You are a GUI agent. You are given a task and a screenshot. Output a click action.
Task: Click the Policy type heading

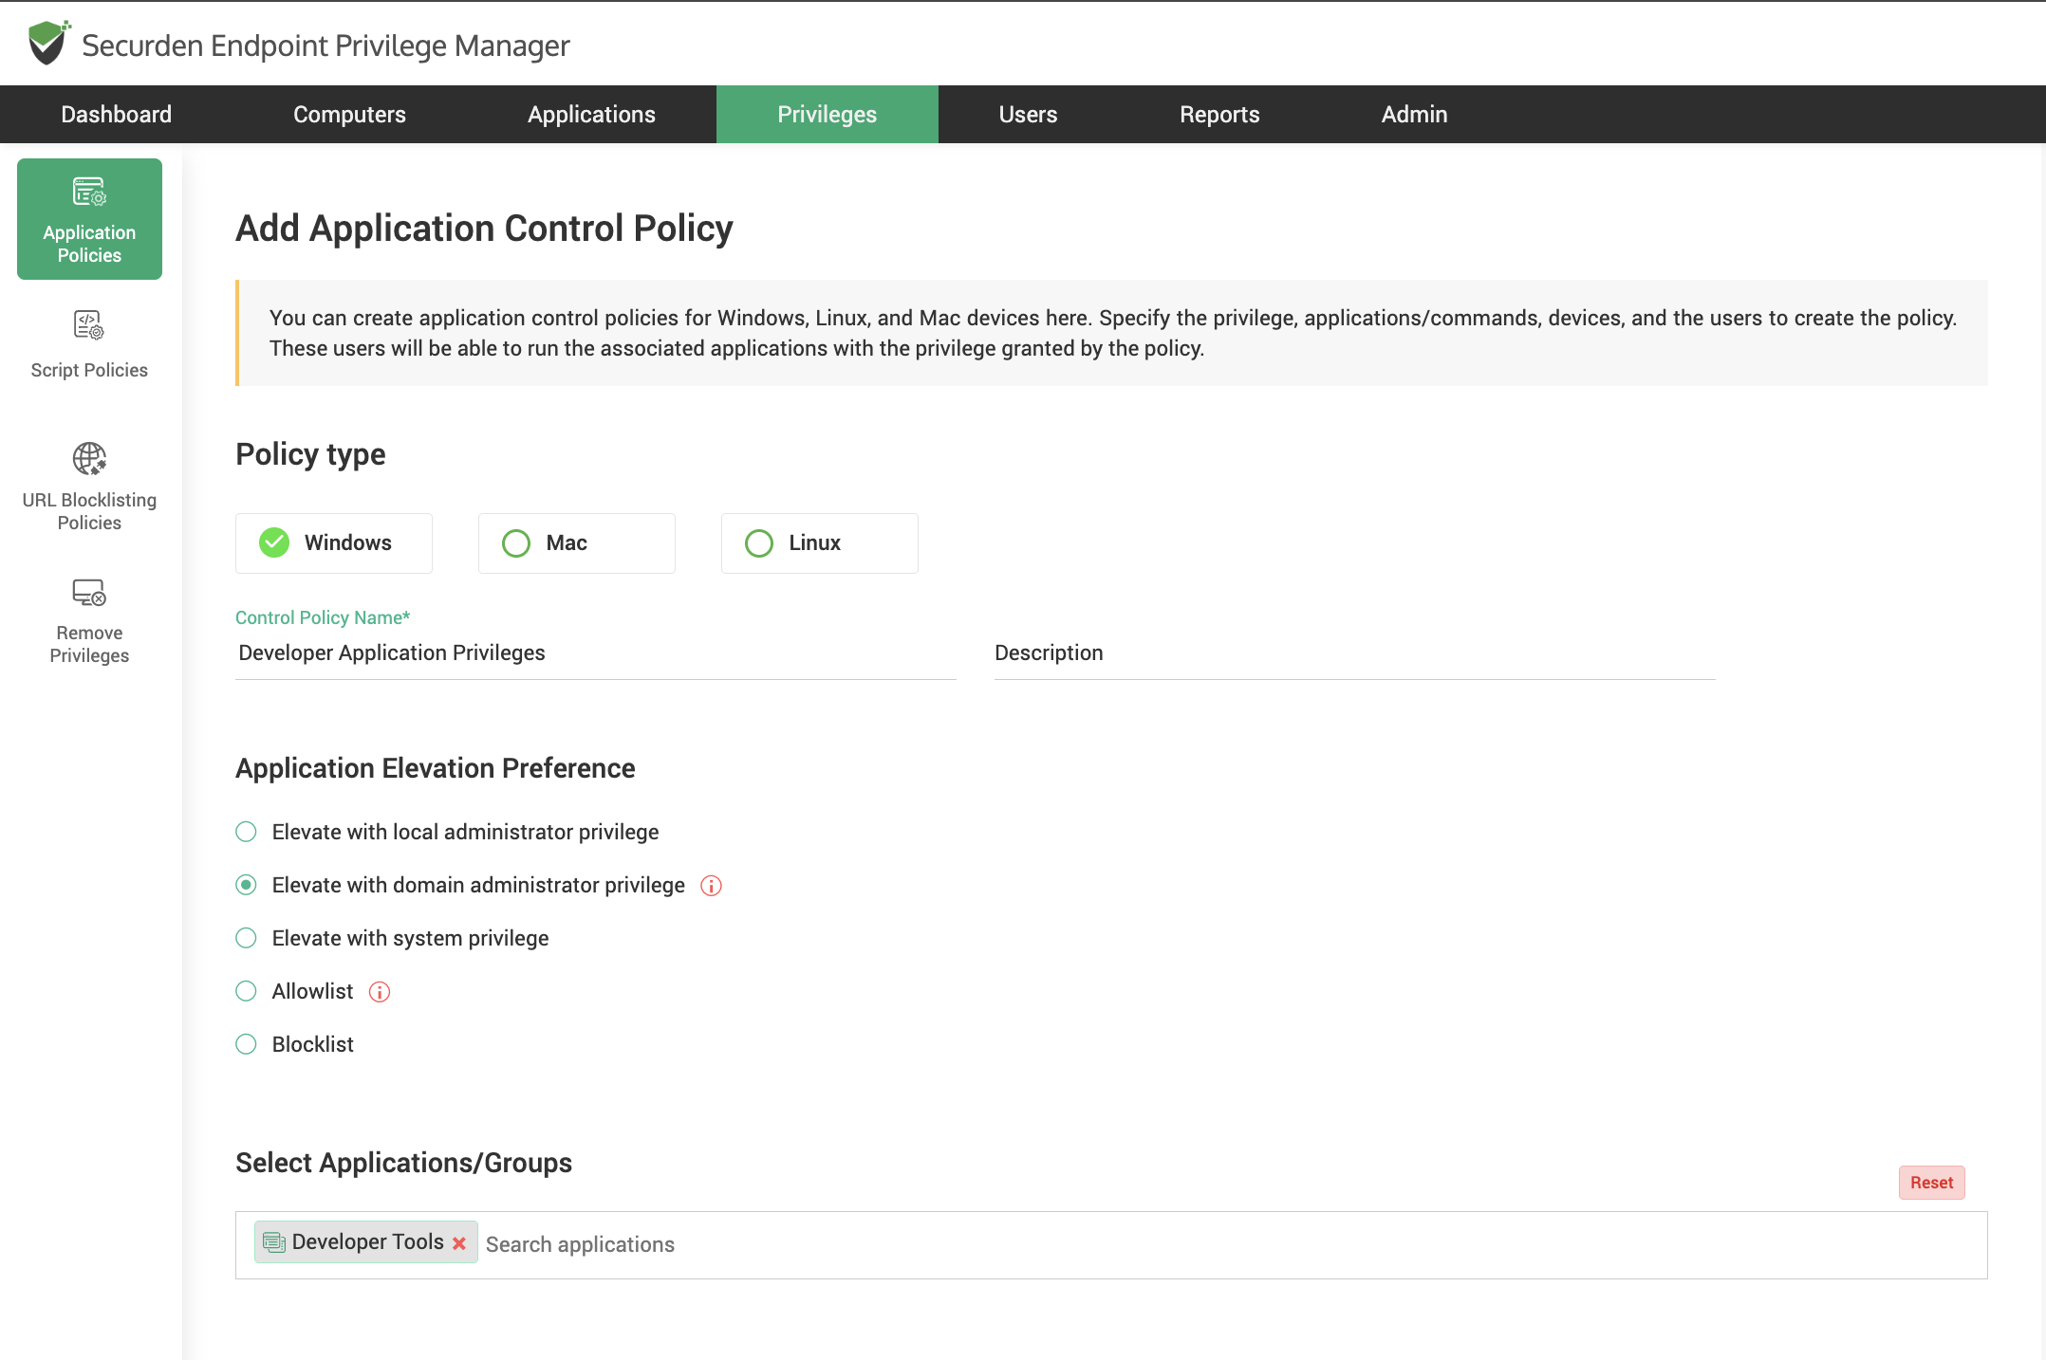pos(310,454)
